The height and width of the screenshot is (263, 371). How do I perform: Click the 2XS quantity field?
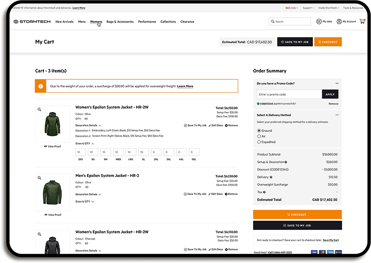pyautogui.click(x=80, y=152)
